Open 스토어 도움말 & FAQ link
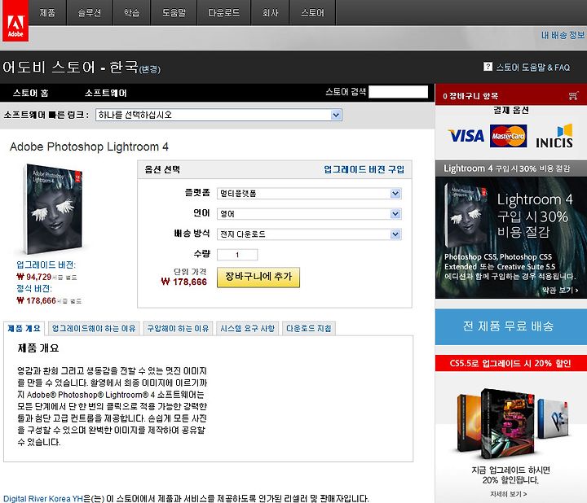The height and width of the screenshot is (503, 587). (532, 68)
